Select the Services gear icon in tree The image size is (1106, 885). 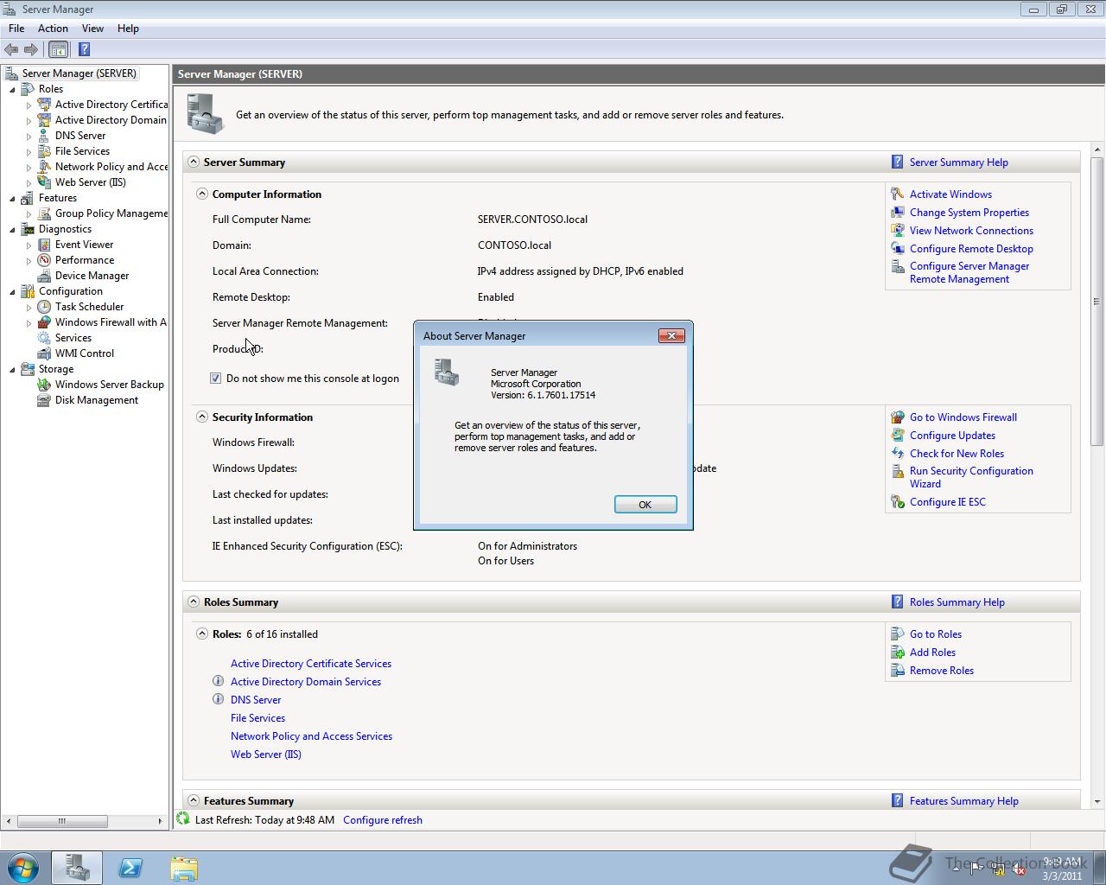[x=44, y=338]
